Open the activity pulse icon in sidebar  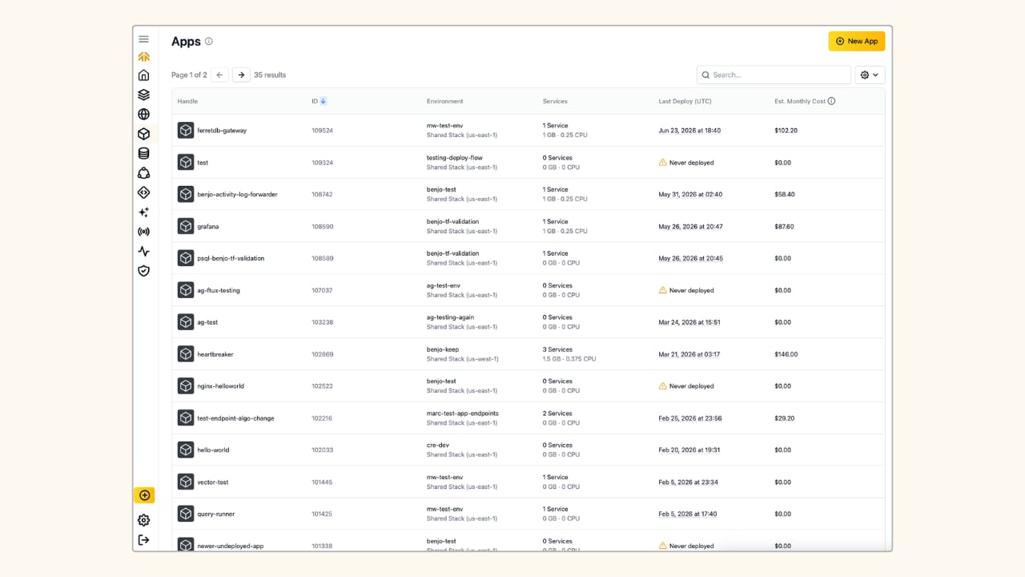pos(143,252)
